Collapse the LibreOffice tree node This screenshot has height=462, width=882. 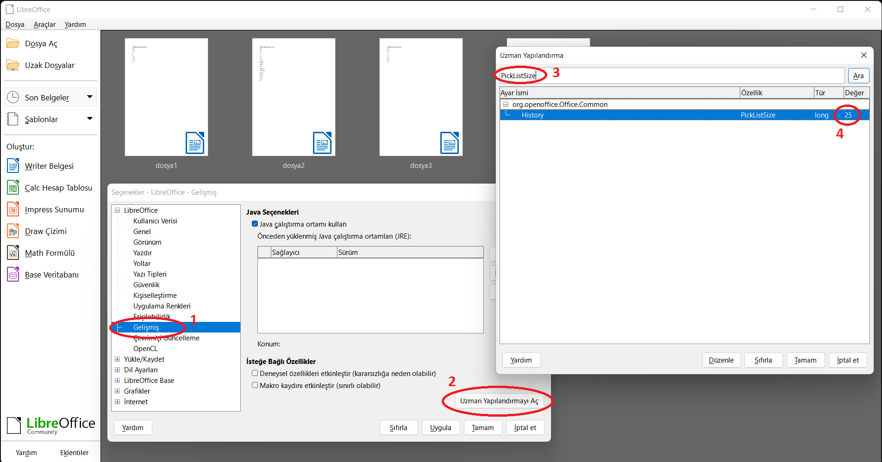click(118, 210)
